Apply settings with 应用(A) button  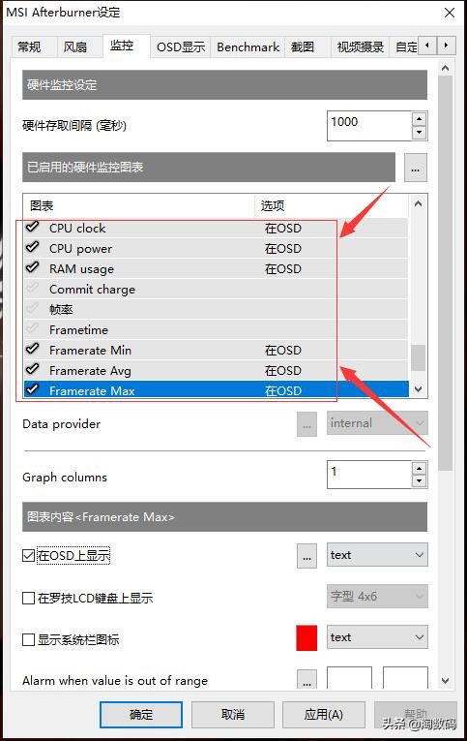pyautogui.click(x=324, y=714)
